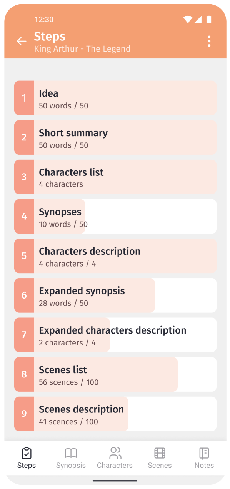Viewport: 230px width, 489px height.
Task: Tap the Wi-Fi status icon
Action: point(188,19)
